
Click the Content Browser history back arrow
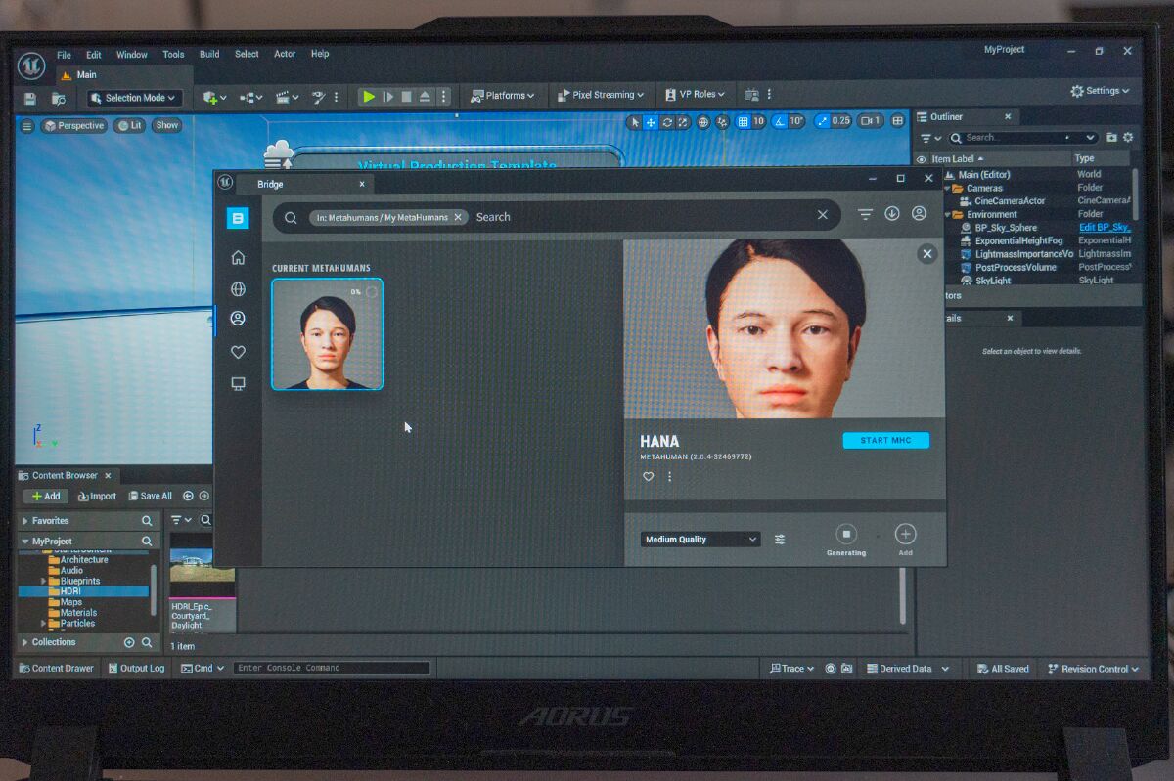coord(188,496)
